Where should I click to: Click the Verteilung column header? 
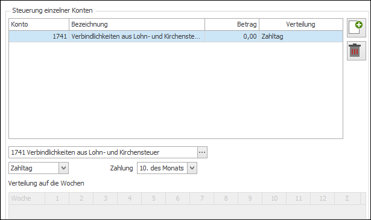(301, 24)
